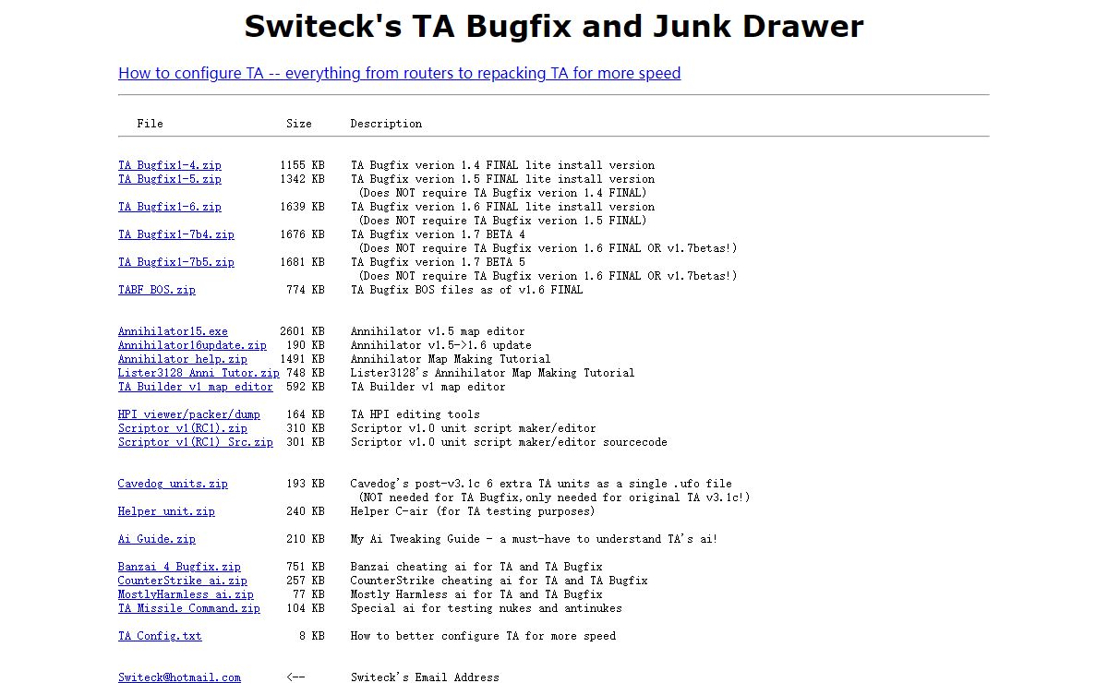This screenshot has height=683, width=1108.
Task: Click 'TA Bugfix verion 1.7 BETA 5' description
Action: coord(438,262)
